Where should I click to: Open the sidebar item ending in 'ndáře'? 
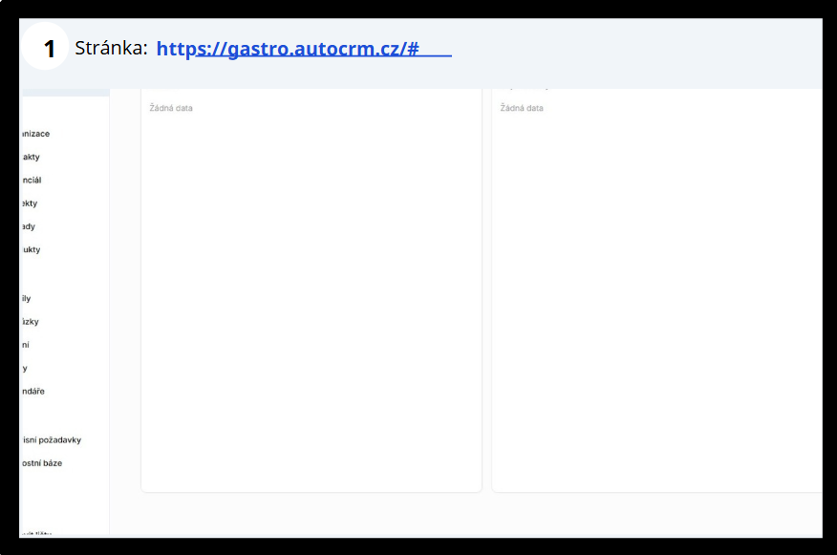tap(33, 391)
